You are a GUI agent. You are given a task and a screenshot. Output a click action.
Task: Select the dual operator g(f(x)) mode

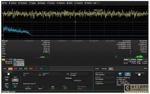click(15, 80)
